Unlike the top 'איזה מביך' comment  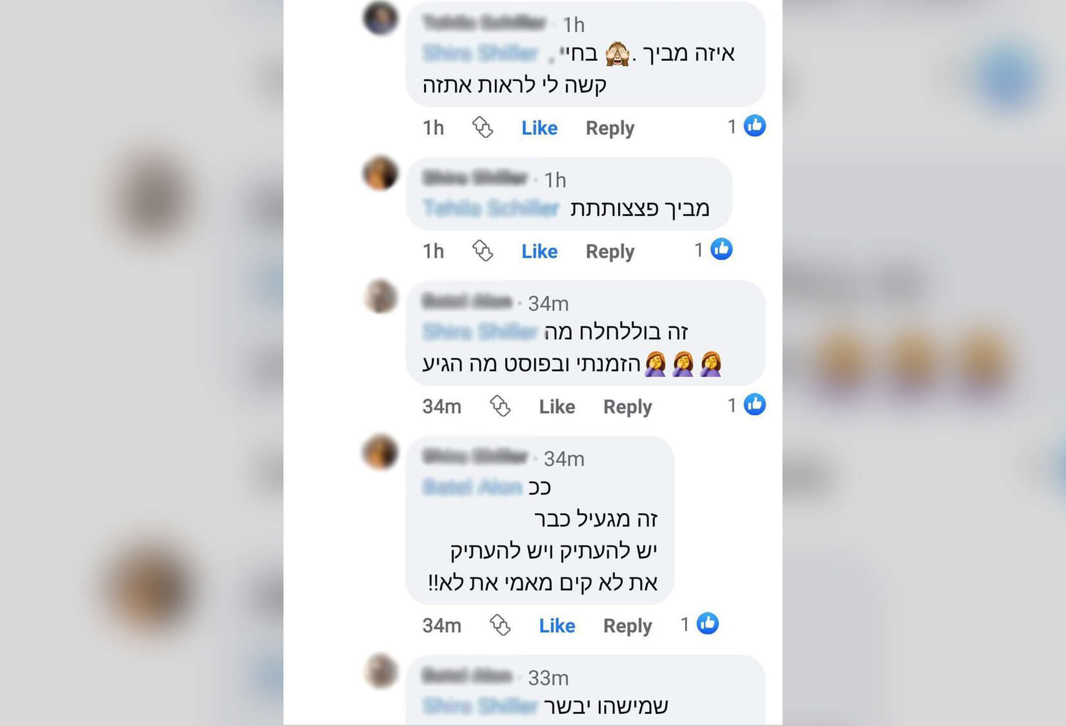pos(539,128)
